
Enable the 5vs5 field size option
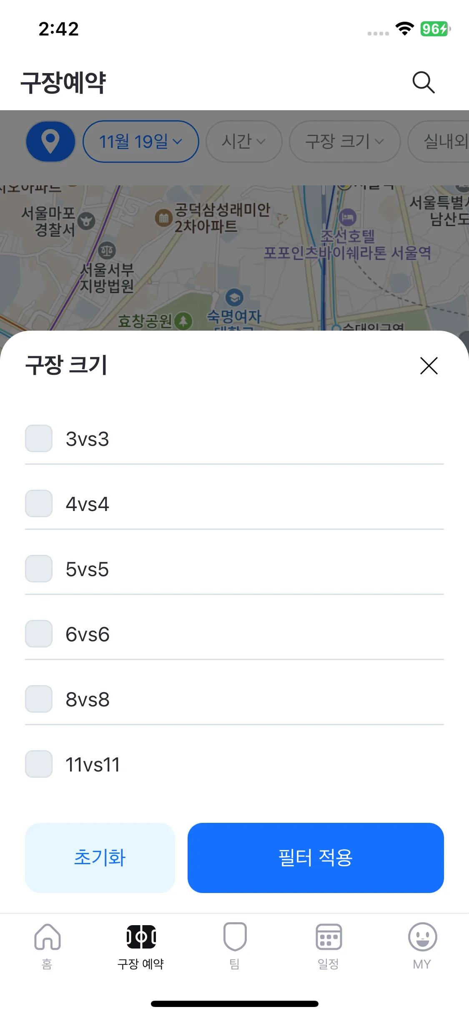click(39, 569)
